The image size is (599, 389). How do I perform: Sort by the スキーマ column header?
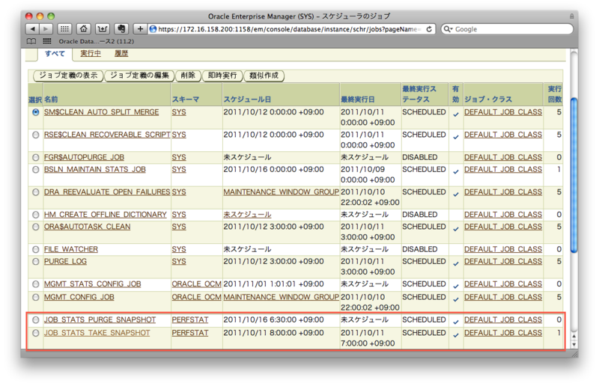(x=185, y=99)
